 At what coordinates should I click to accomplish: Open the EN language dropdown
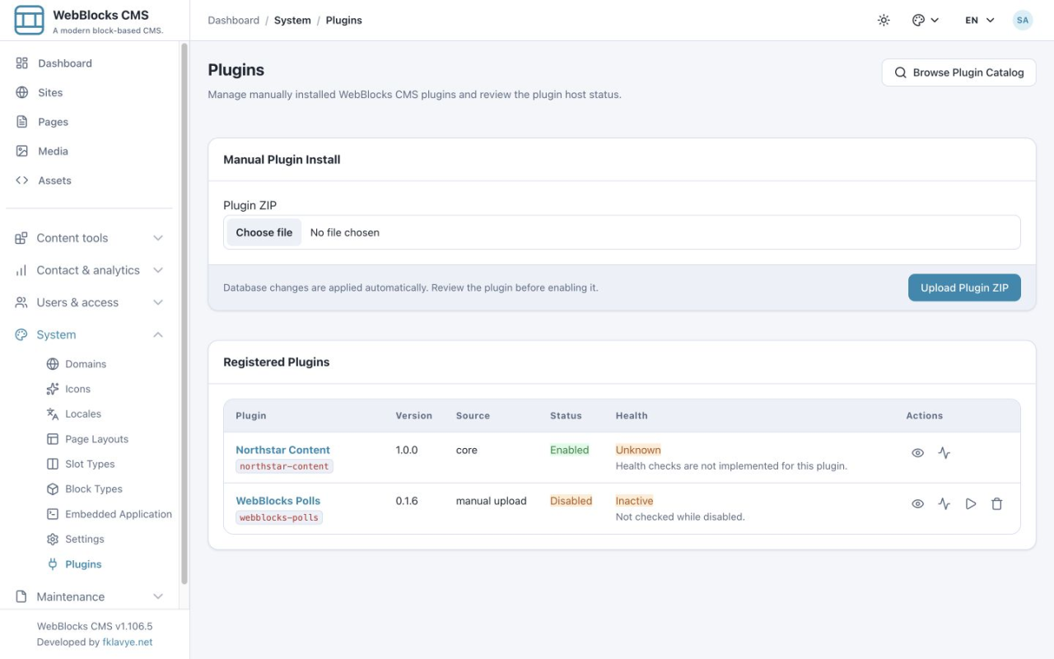(x=980, y=21)
